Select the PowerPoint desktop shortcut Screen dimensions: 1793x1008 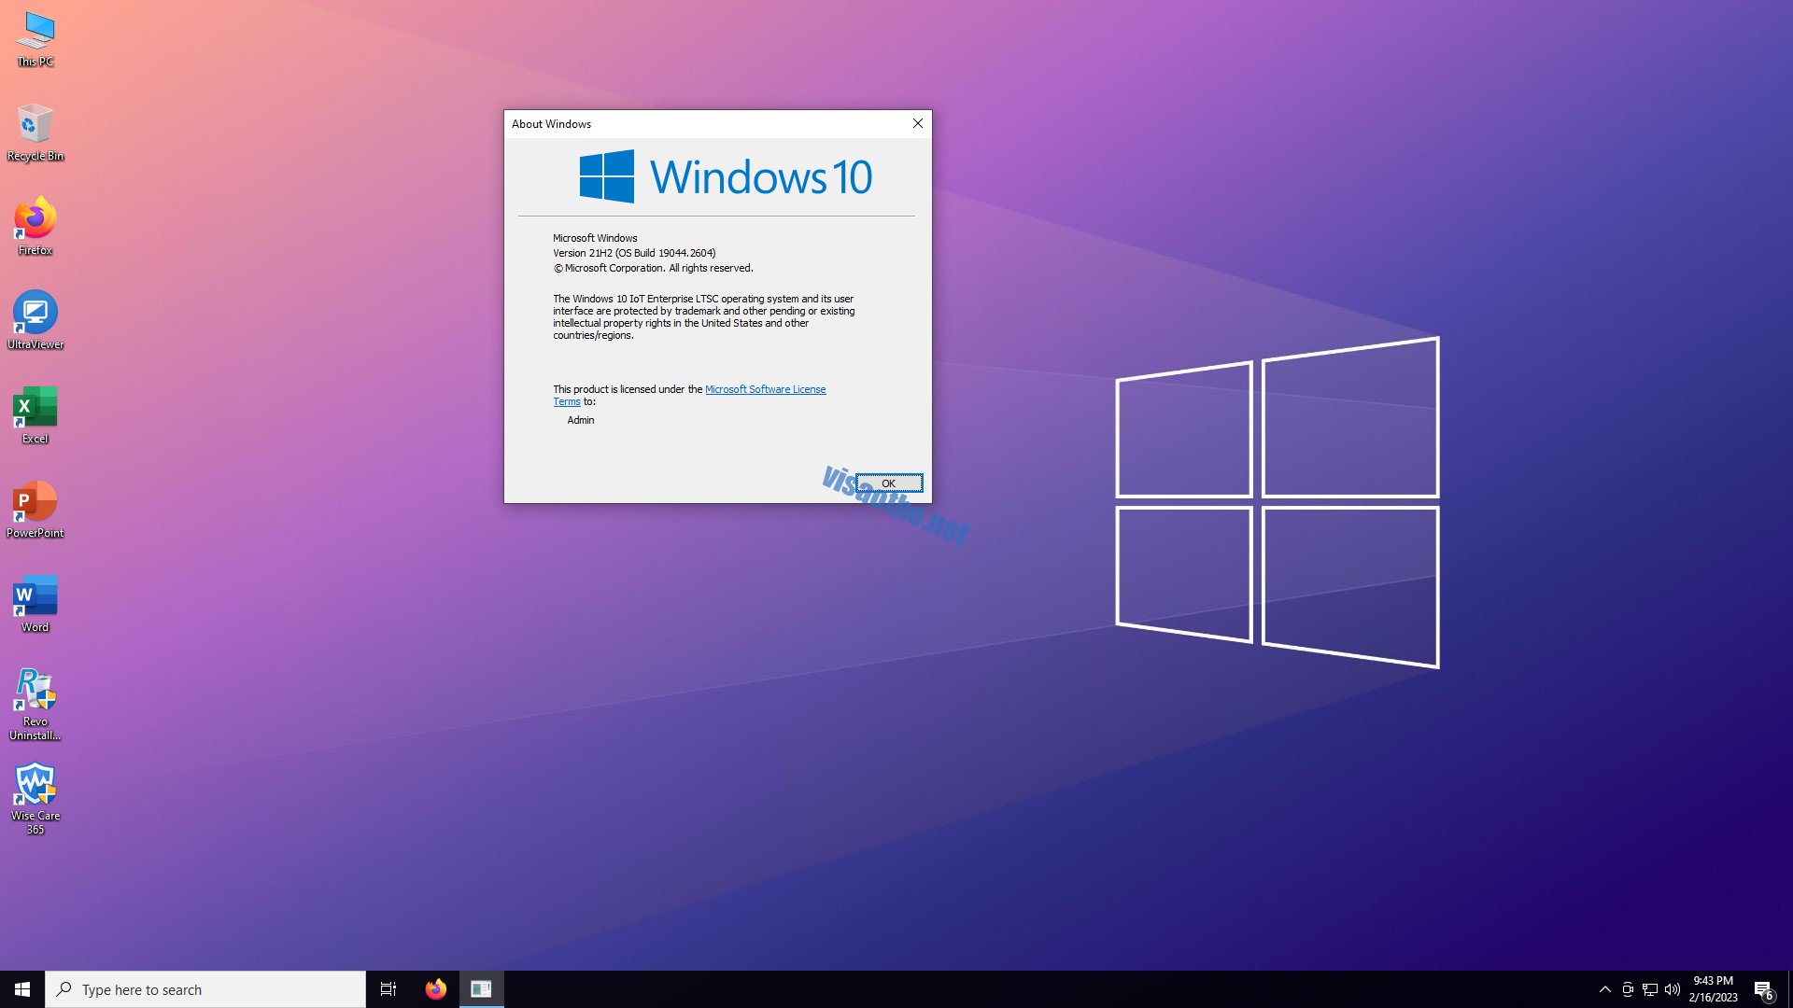(x=35, y=510)
